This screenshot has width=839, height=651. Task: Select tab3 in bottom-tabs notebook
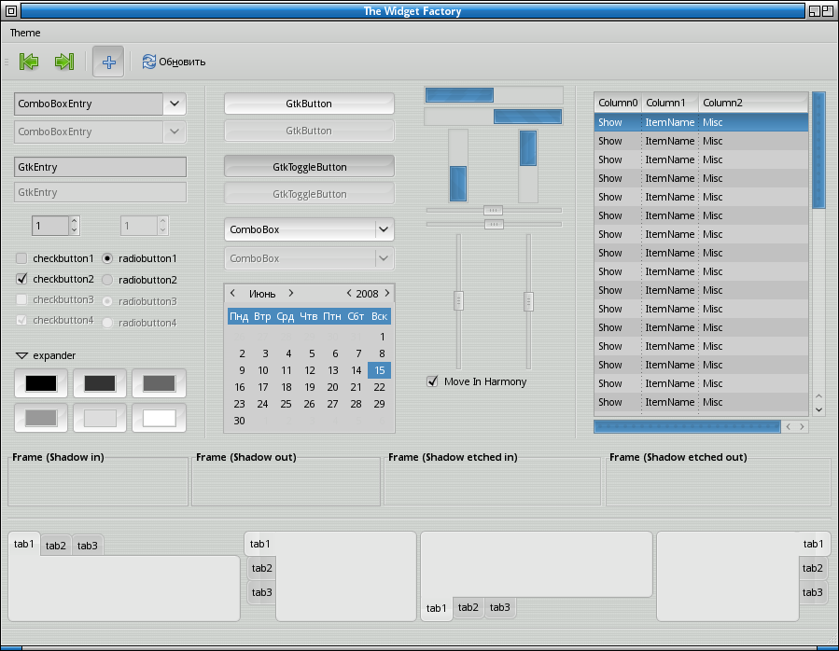click(500, 607)
